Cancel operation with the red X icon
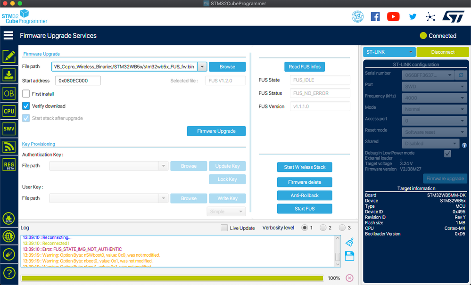 tap(349, 278)
